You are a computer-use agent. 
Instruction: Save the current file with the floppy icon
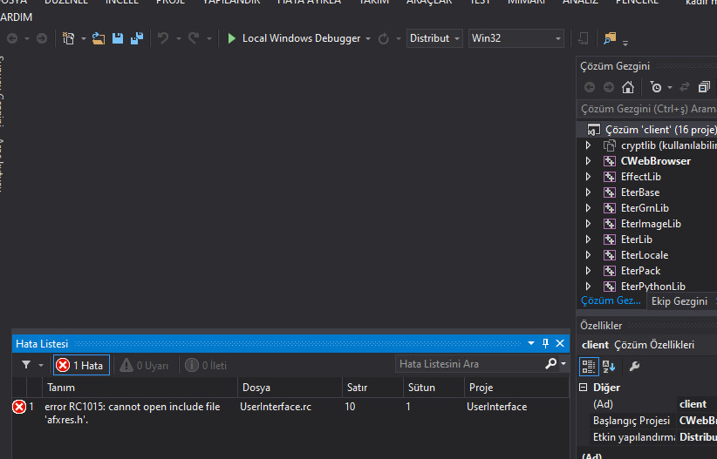(x=118, y=39)
